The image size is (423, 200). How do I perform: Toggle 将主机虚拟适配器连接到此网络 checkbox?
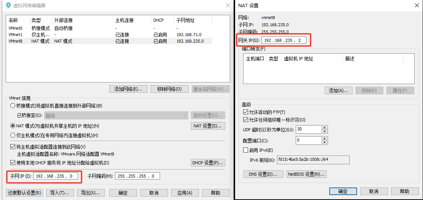[13, 147]
